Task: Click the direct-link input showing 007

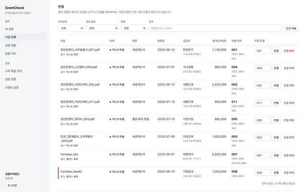Action: pyautogui.click(x=262, y=156)
